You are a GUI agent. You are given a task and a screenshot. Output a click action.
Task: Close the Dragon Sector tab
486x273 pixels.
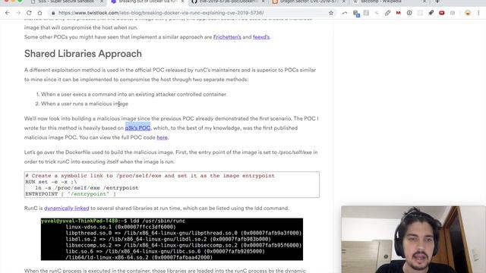[x=344, y=2]
